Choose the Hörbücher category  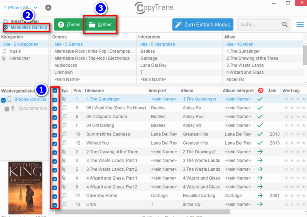click(x=24, y=59)
